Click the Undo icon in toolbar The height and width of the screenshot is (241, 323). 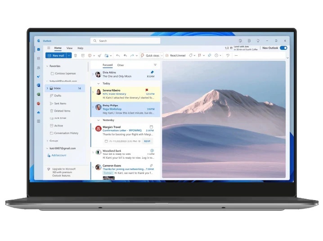click(x=228, y=55)
